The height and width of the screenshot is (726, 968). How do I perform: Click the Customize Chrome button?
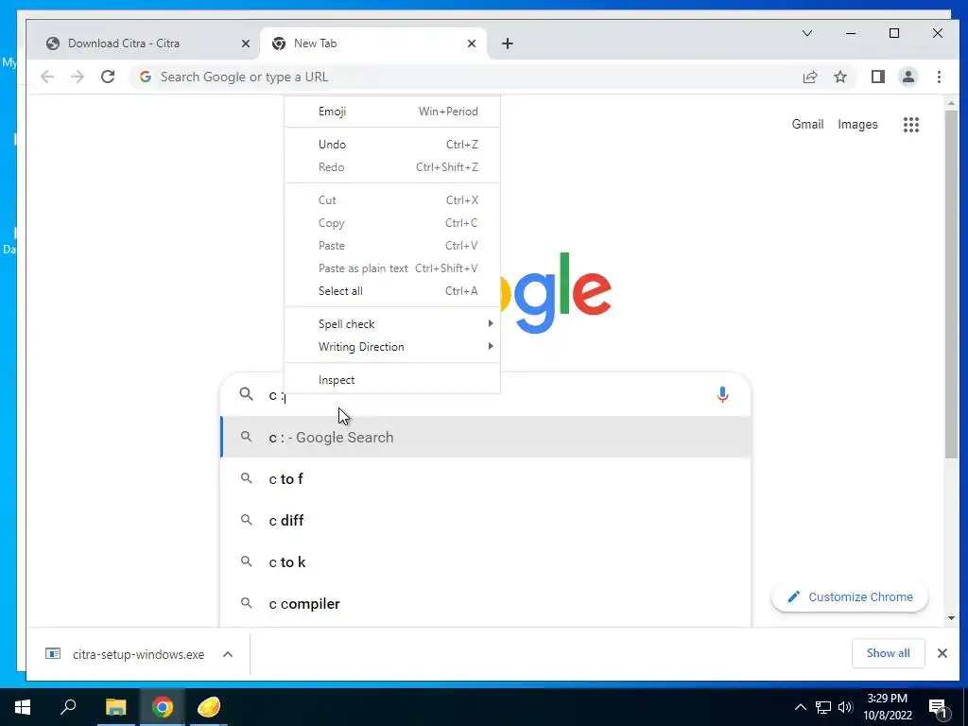(850, 597)
